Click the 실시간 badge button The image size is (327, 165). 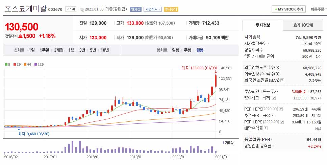click(135, 9)
